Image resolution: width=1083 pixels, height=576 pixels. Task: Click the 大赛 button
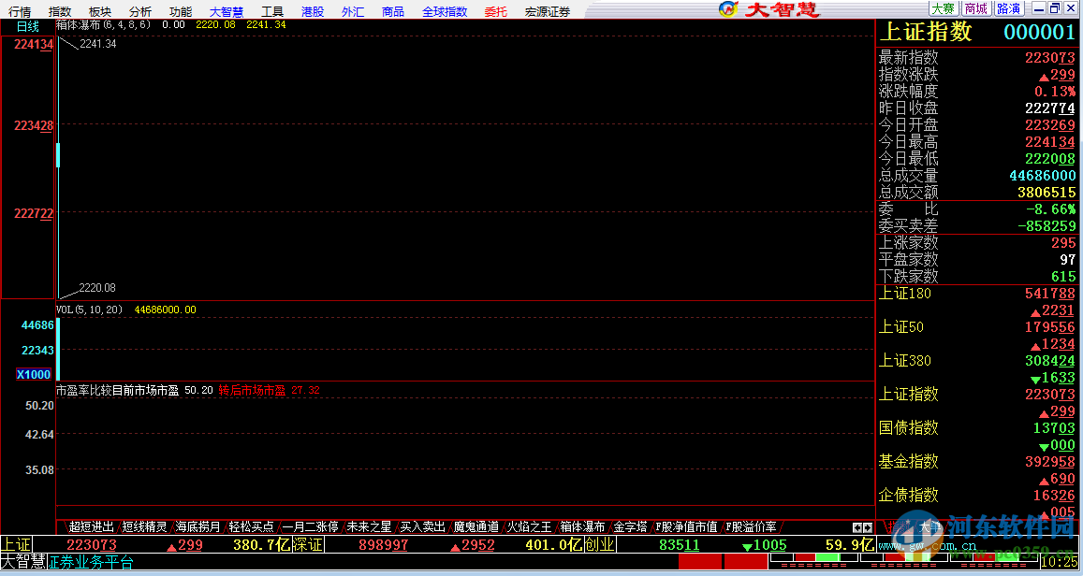(943, 8)
